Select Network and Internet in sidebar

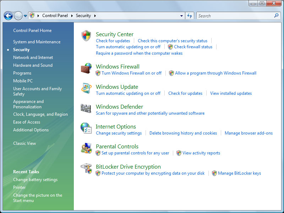tap(33, 58)
